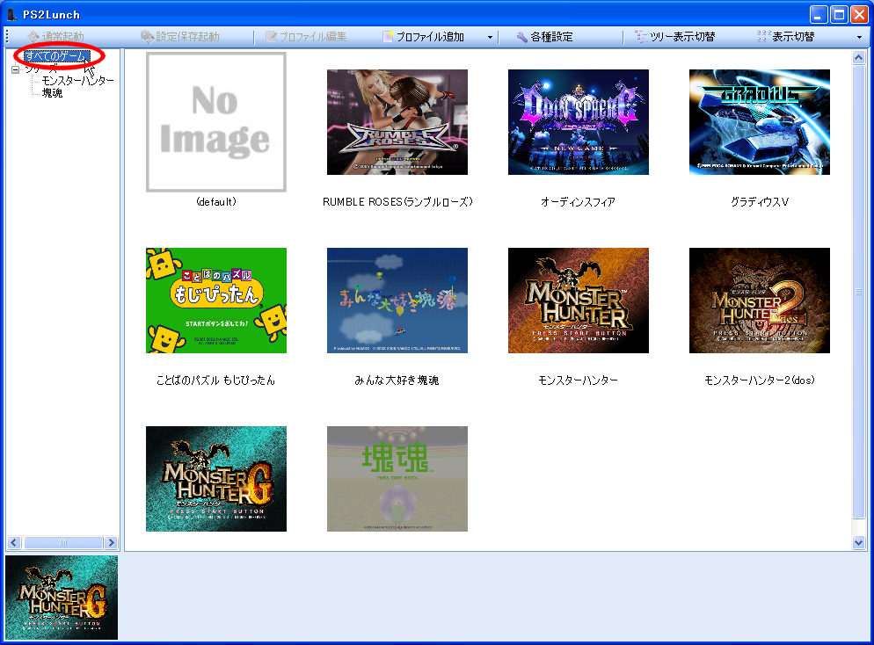Select the RUMBLE ROSES game thumbnail
Viewport: 874px width, 645px height.
point(397,122)
